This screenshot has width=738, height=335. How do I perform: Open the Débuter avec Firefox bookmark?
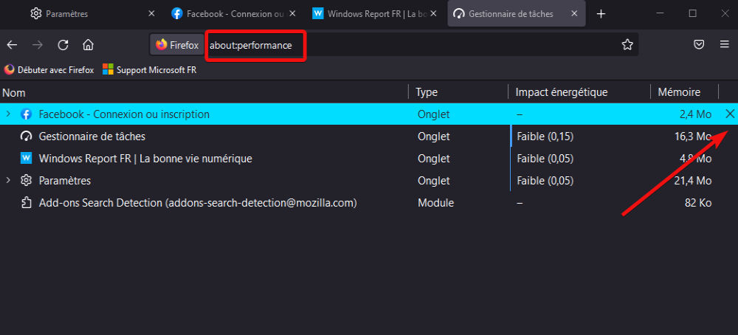[x=49, y=70]
